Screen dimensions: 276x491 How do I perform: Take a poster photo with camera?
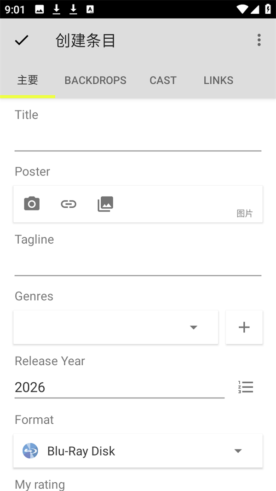pos(32,204)
